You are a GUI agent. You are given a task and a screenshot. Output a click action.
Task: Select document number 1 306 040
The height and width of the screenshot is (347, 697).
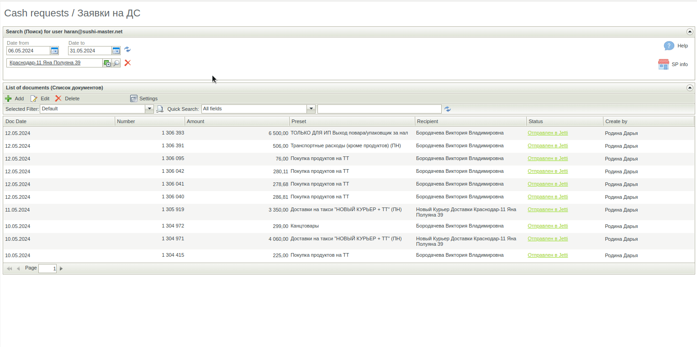pos(173,197)
